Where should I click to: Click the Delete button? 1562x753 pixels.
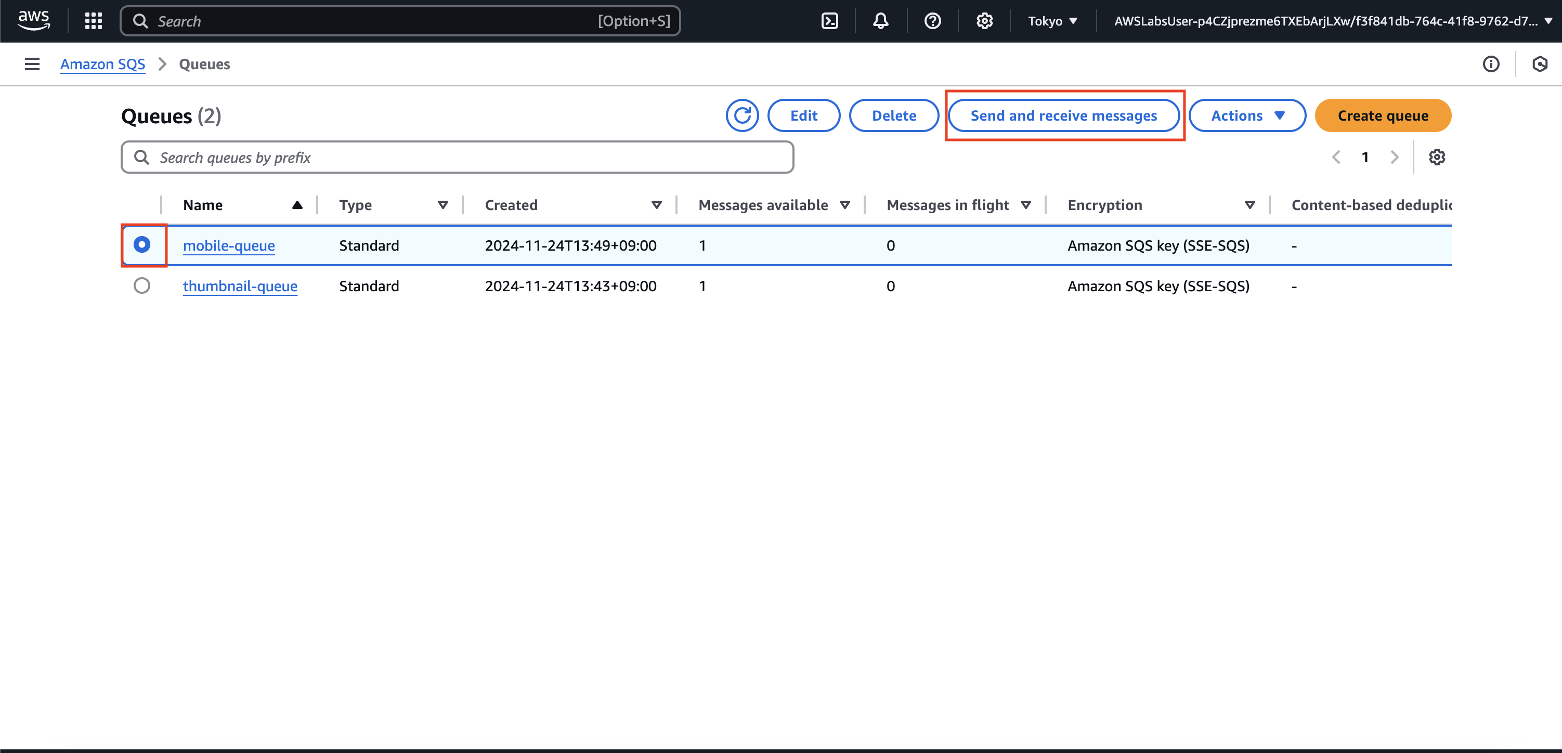894,115
